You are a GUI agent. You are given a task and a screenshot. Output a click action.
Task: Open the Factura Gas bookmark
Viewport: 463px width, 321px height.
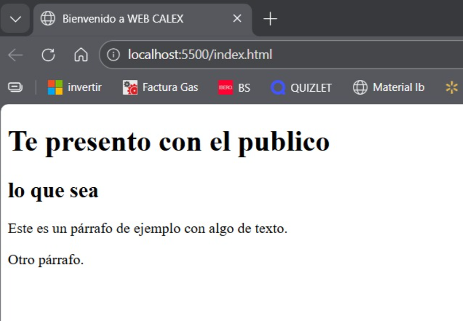pyautogui.click(x=161, y=87)
